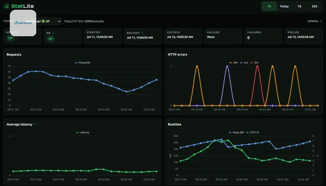The height and width of the screenshot is (186, 326).
Task: Click the SUCCESS Jul 13, 10:02:50 AM value
Action: point(180,37)
